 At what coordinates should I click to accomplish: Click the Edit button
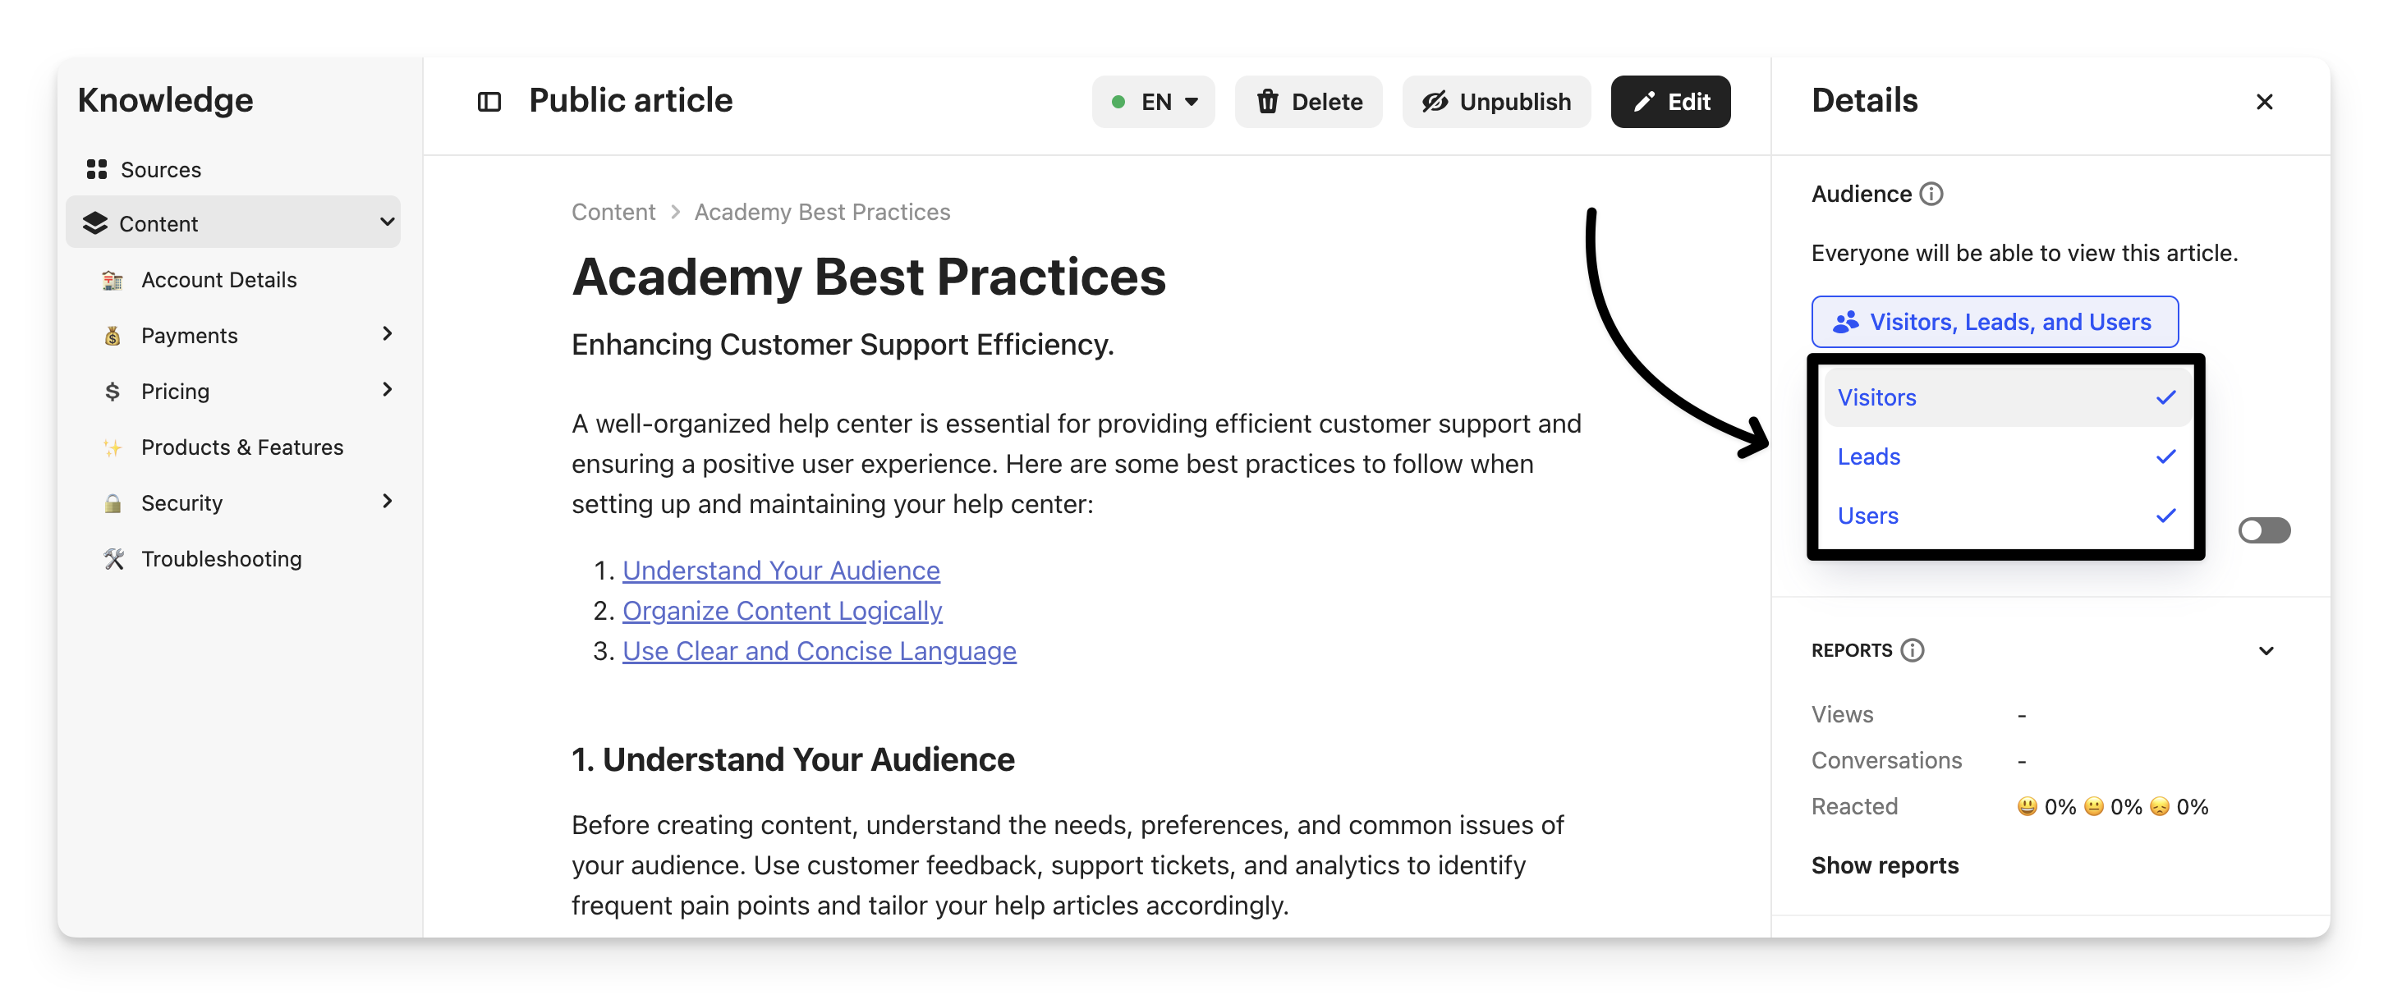pyautogui.click(x=1669, y=102)
